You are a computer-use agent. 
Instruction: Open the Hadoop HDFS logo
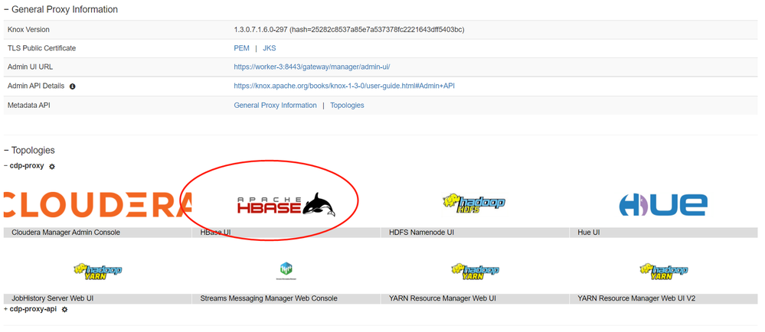474,203
